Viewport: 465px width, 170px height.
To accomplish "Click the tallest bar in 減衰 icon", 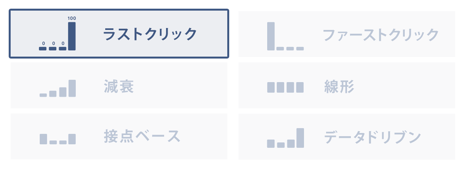I will pos(72,88).
